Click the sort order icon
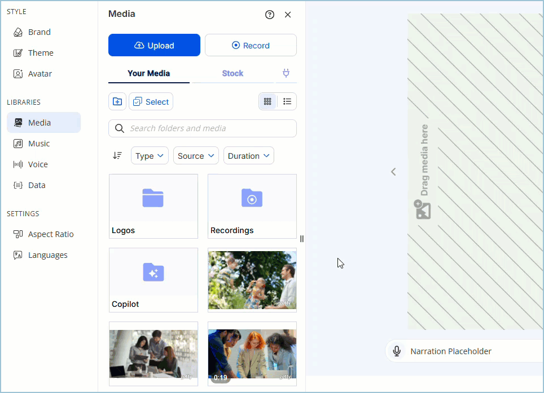This screenshot has width=544, height=393. click(x=117, y=156)
